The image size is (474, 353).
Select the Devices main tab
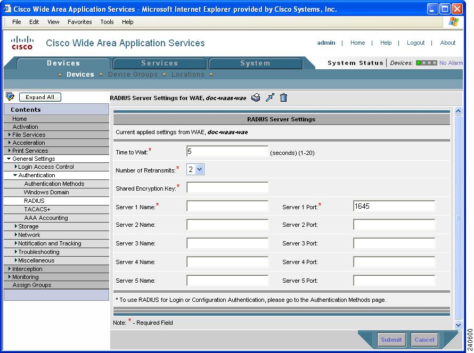63,63
